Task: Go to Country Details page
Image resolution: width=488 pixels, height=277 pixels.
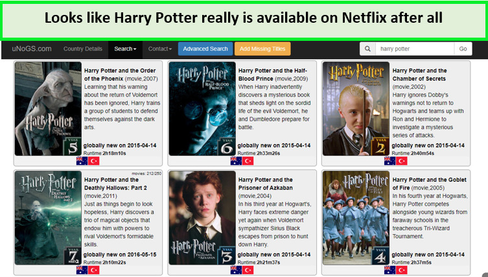Action: point(83,49)
